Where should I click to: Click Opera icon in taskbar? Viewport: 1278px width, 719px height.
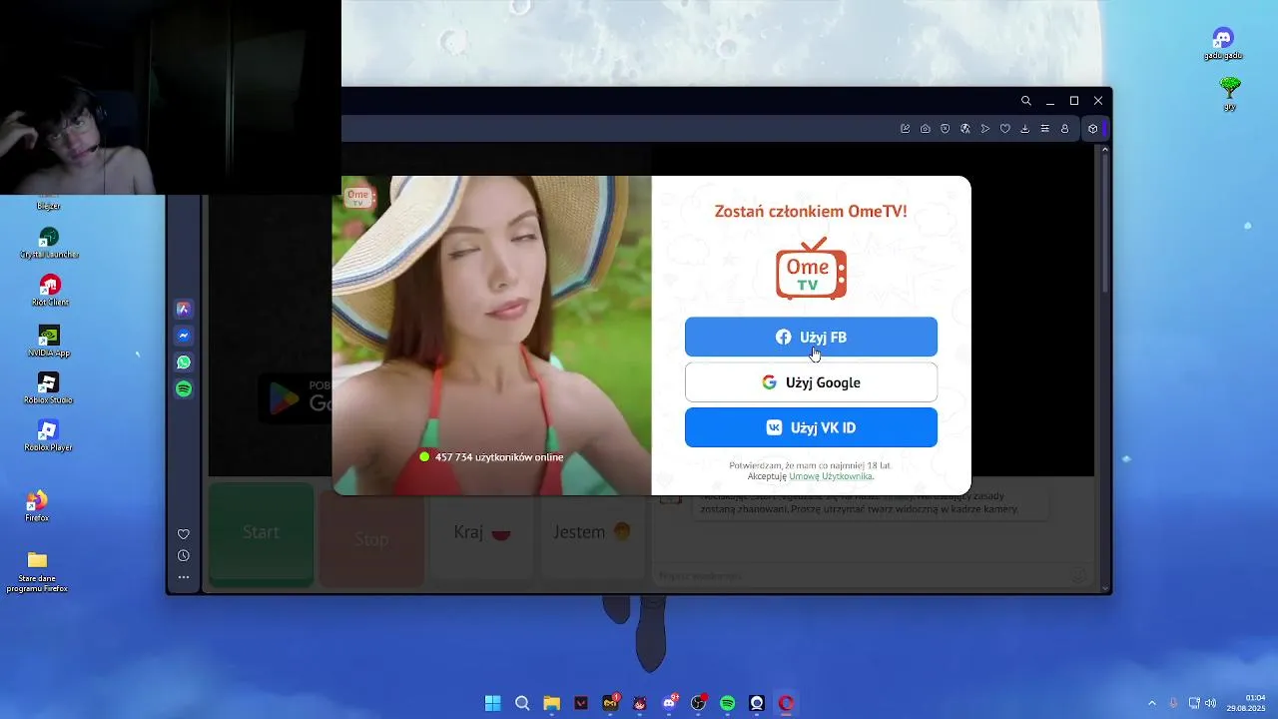[x=786, y=703]
